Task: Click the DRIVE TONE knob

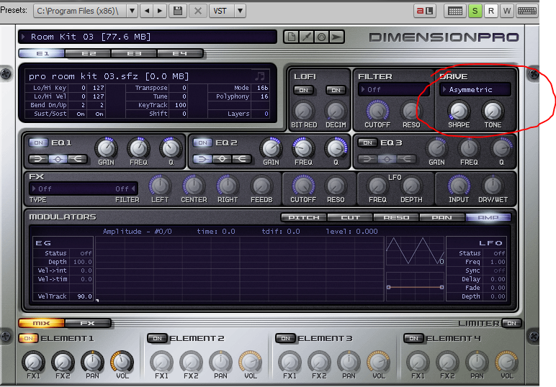Action: 493,111
